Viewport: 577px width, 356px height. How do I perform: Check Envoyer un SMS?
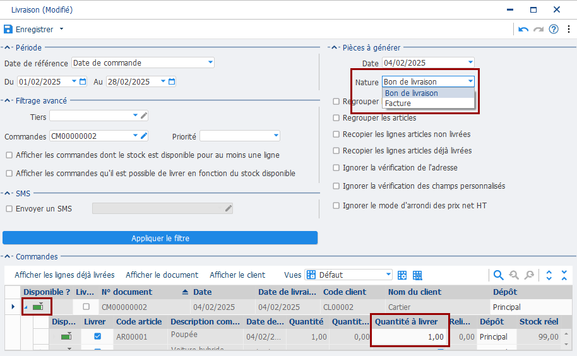(x=9, y=208)
